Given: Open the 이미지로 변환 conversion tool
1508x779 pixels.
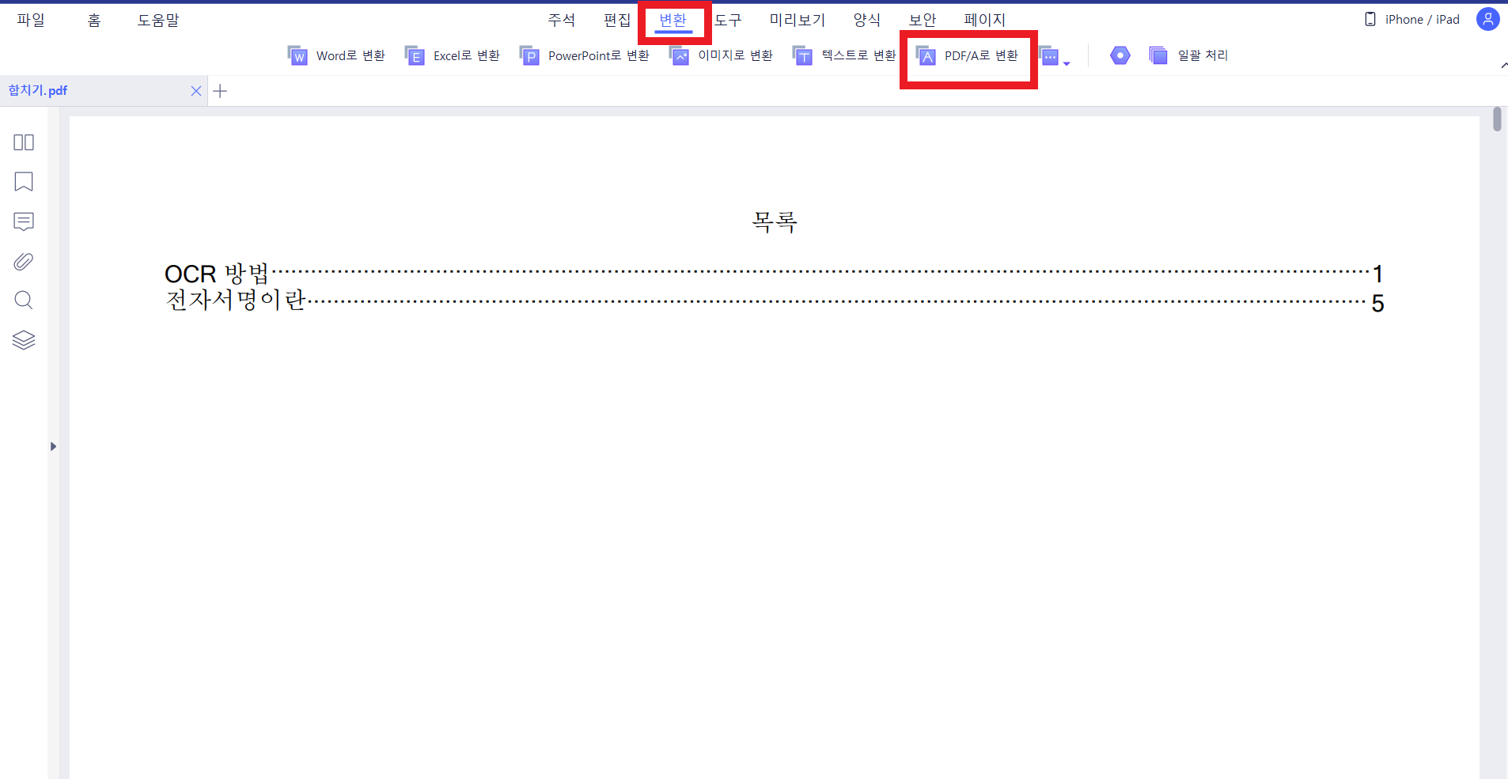Looking at the screenshot, I should tap(722, 55).
